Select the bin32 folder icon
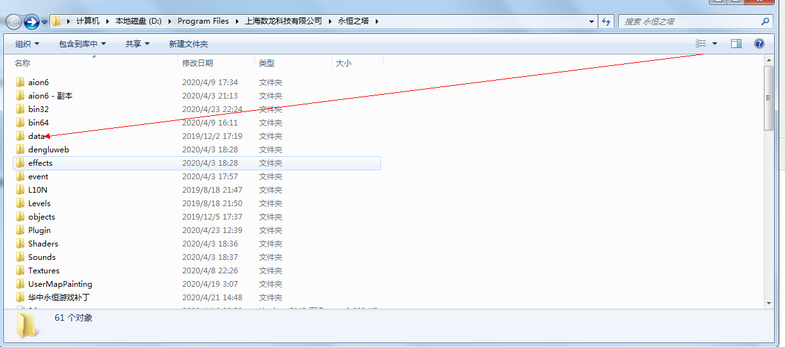785x347 pixels. (x=21, y=109)
